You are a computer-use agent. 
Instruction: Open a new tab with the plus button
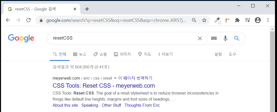87,9
